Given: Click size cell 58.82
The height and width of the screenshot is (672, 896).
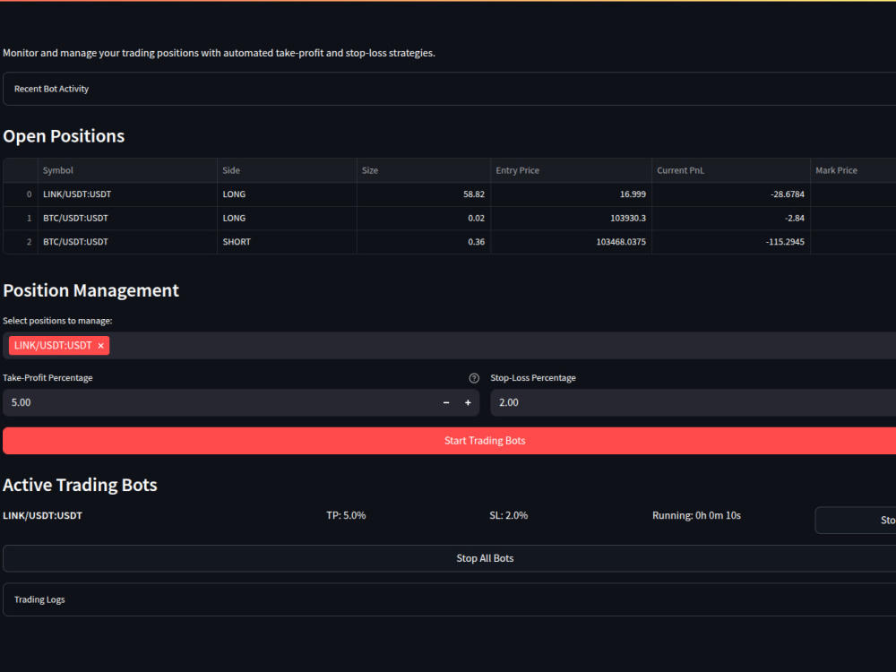Looking at the screenshot, I should coord(424,194).
